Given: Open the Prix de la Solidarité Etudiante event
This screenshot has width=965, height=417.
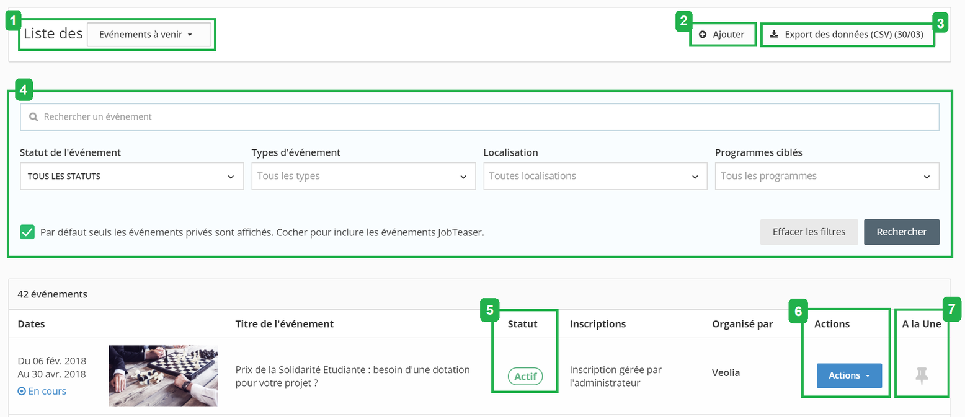Looking at the screenshot, I should 352,376.
